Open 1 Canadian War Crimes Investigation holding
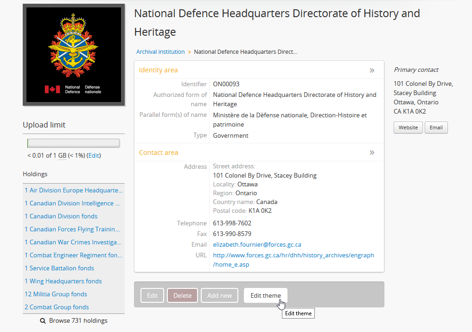Viewport: 472px width, 332px height. 73,243
